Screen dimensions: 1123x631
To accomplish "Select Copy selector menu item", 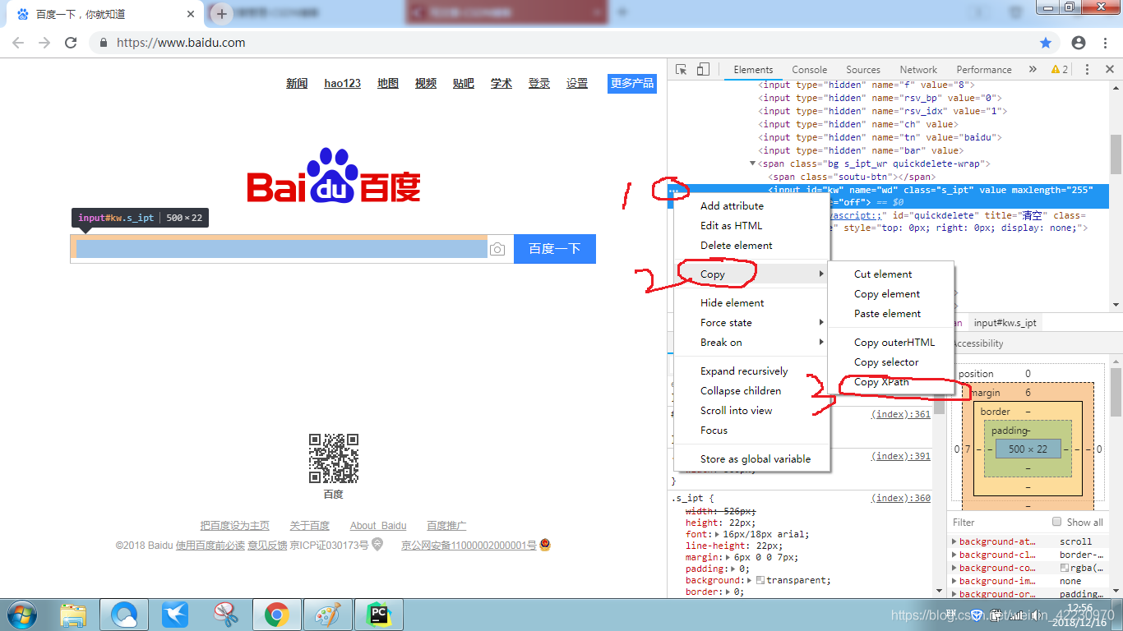I will (x=890, y=362).
